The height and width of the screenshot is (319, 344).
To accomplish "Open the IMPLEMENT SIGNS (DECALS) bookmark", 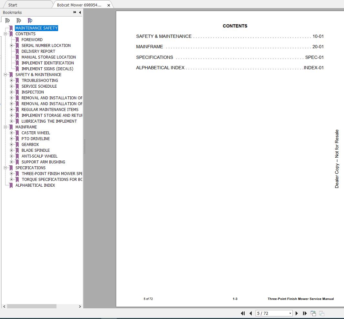I will coord(47,69).
